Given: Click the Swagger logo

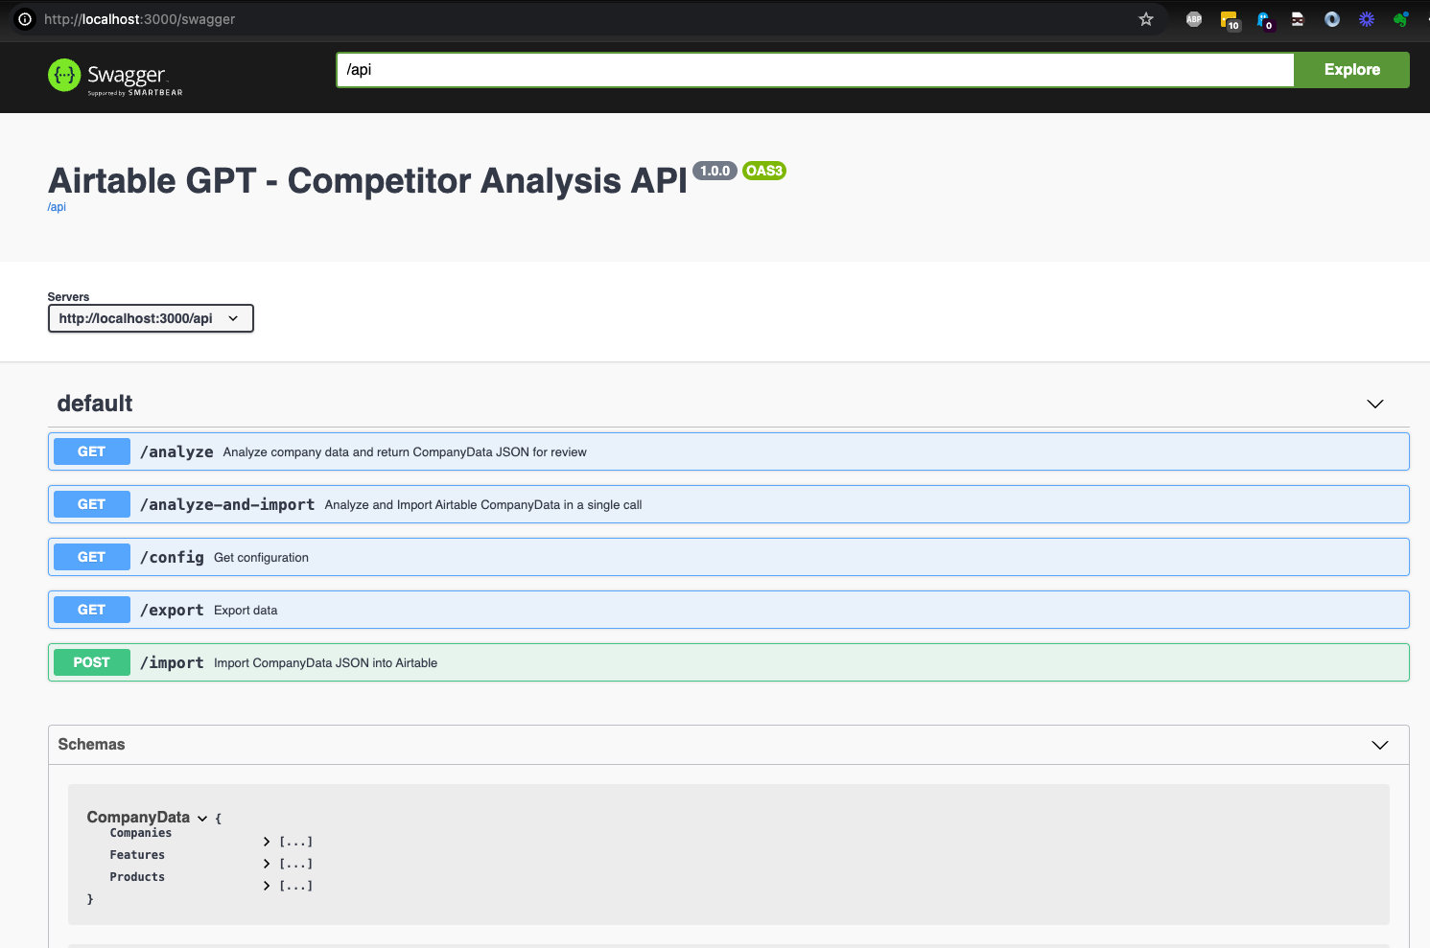Looking at the screenshot, I should click(115, 76).
